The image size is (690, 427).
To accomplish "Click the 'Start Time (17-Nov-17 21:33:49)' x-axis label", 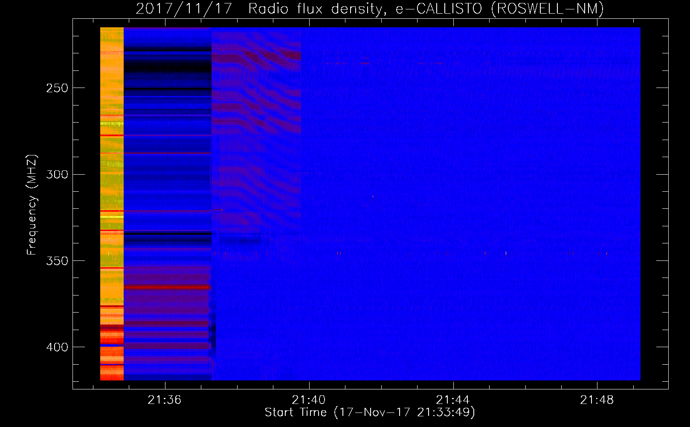I will (x=370, y=412).
